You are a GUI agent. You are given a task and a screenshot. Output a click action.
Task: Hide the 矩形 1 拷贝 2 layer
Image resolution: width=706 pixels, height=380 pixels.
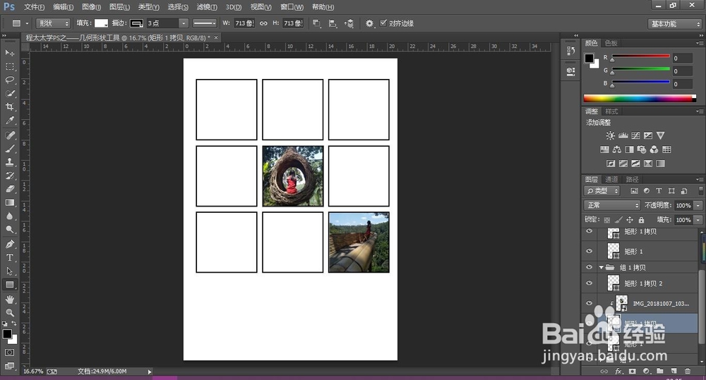[x=589, y=283]
